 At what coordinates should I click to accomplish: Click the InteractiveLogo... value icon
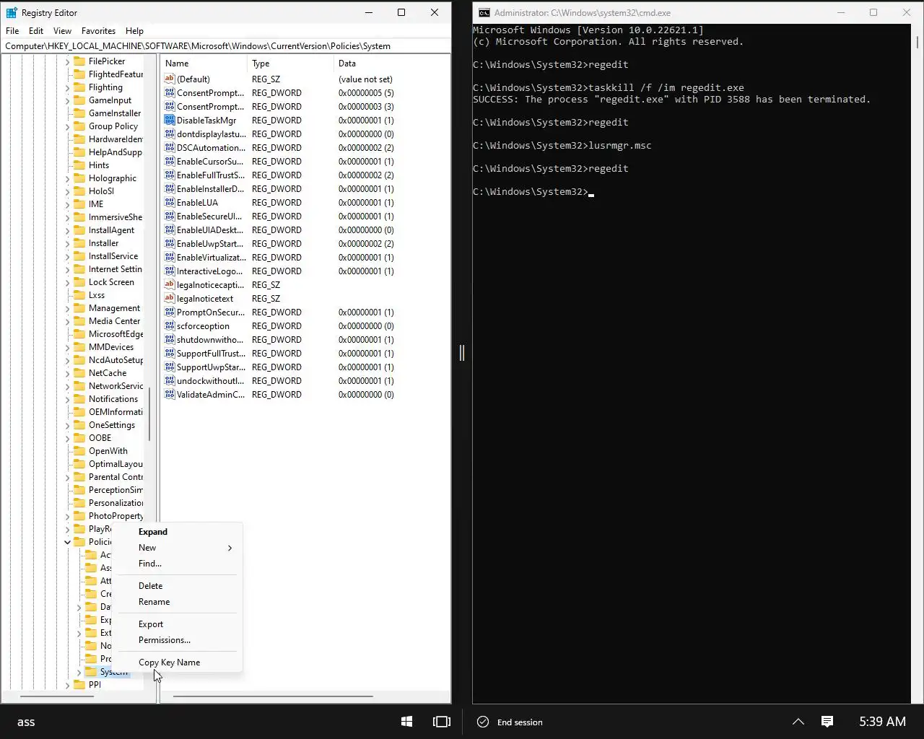pos(170,271)
